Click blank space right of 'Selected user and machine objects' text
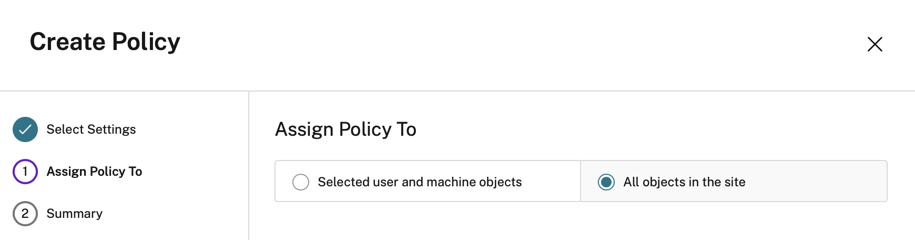Viewport: 915px width, 240px height. (x=551, y=182)
